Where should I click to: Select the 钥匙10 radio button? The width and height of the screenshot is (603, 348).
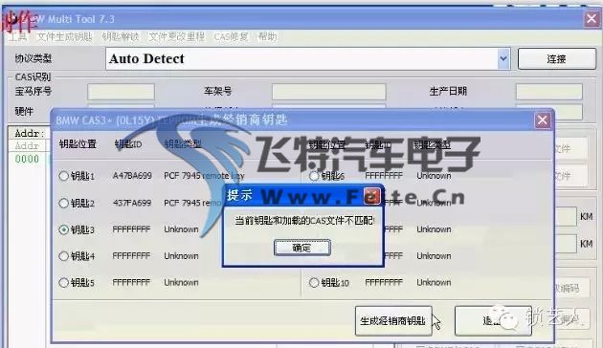(x=314, y=283)
